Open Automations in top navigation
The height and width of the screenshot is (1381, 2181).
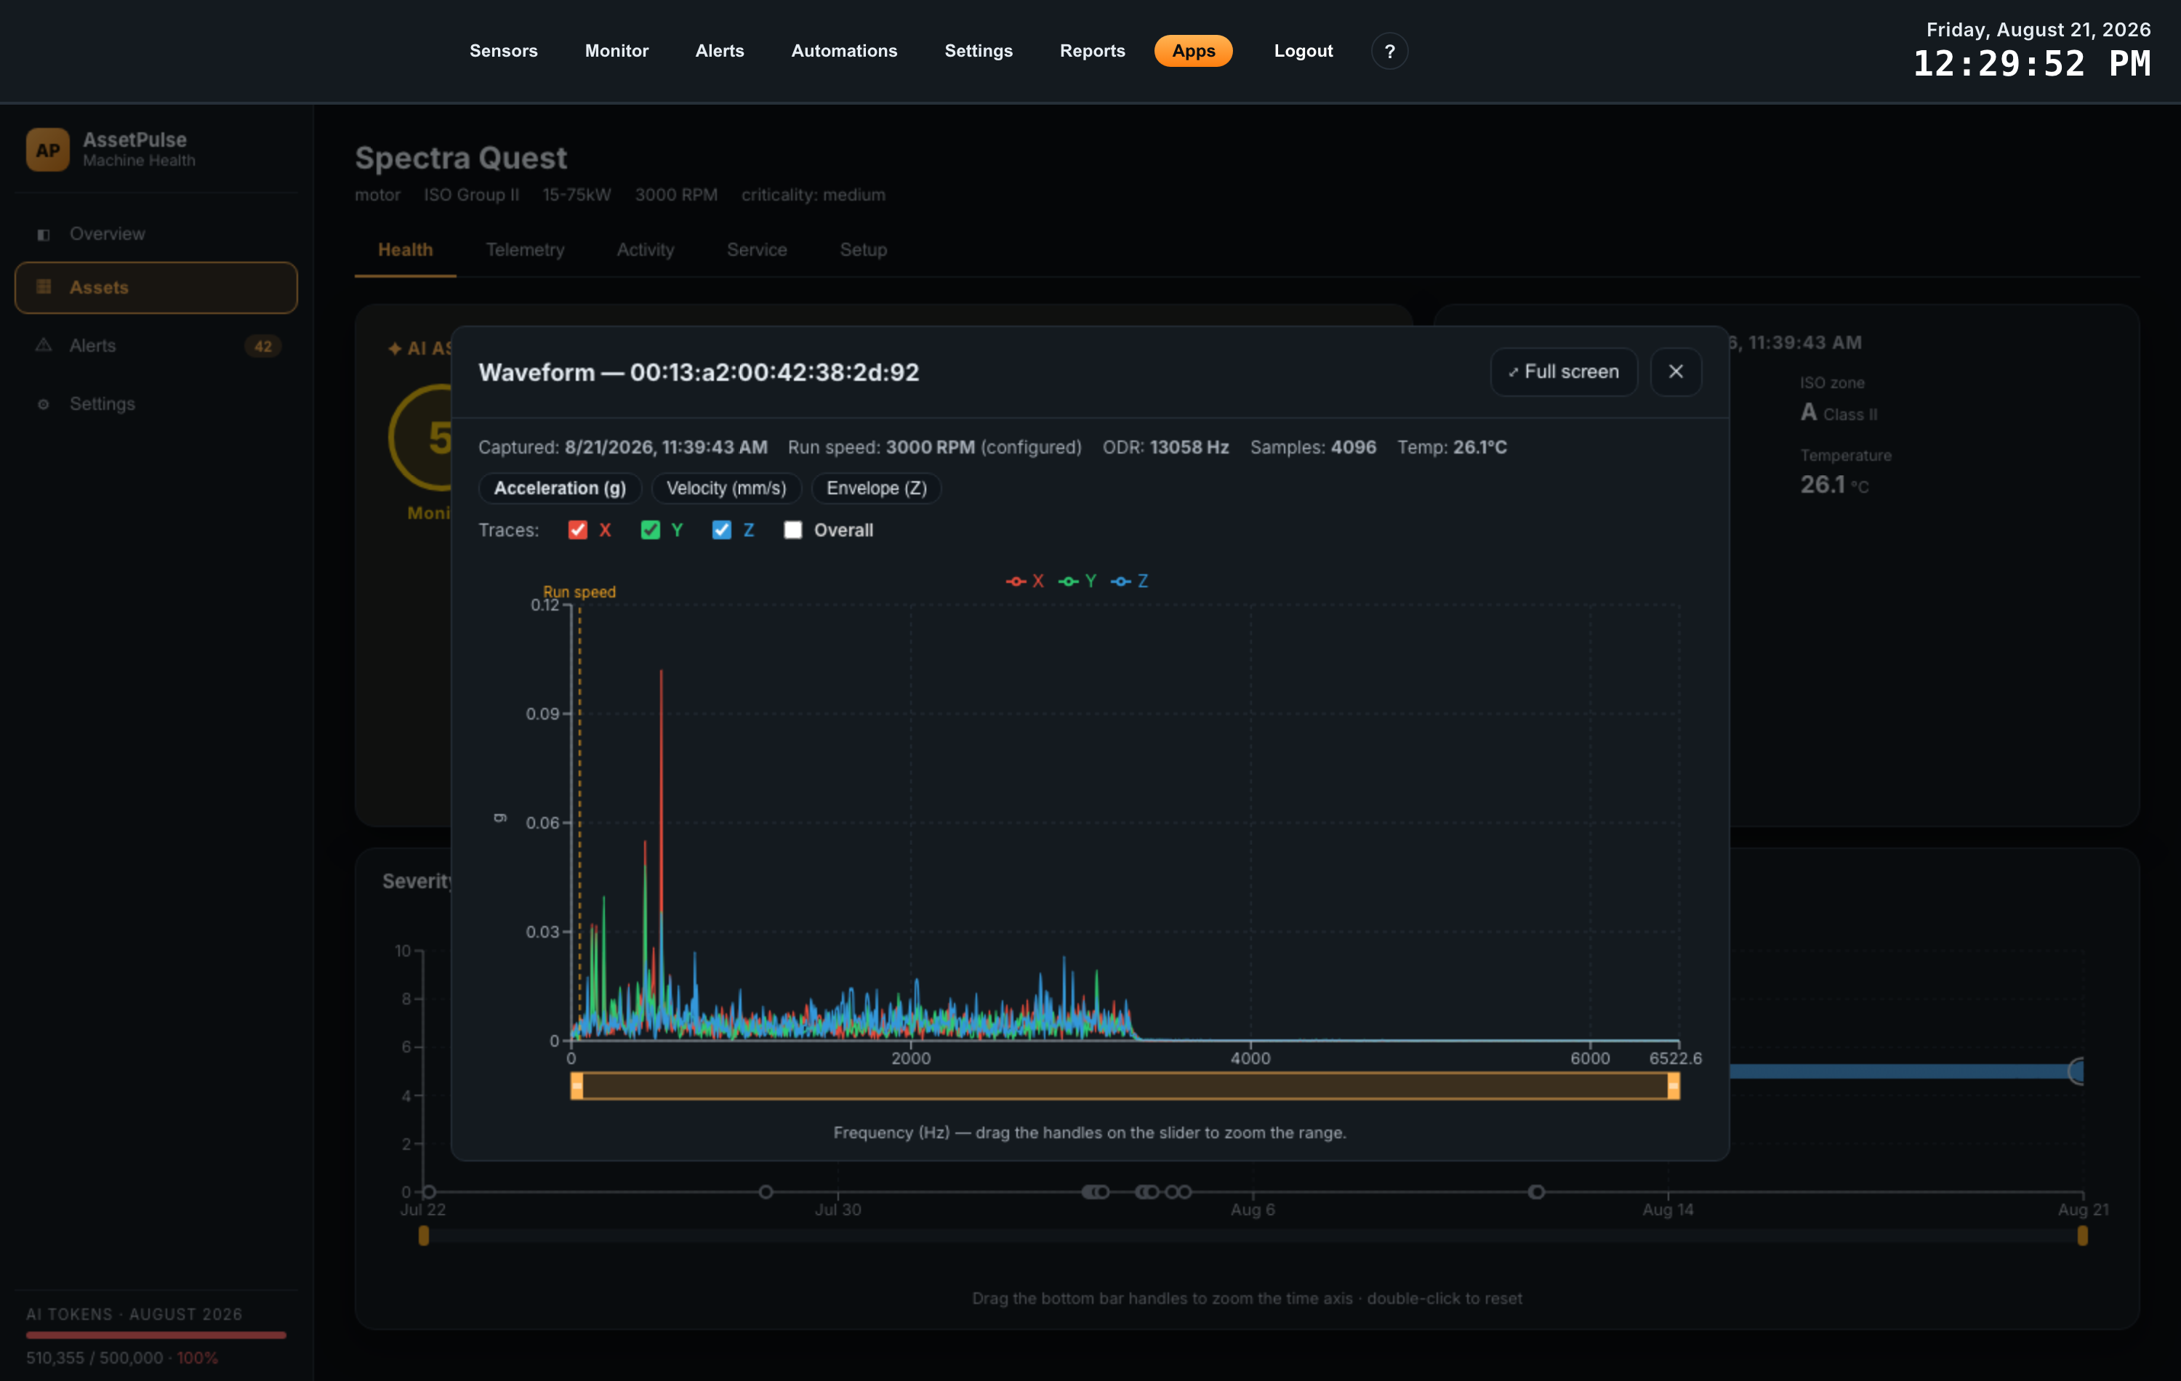[843, 51]
